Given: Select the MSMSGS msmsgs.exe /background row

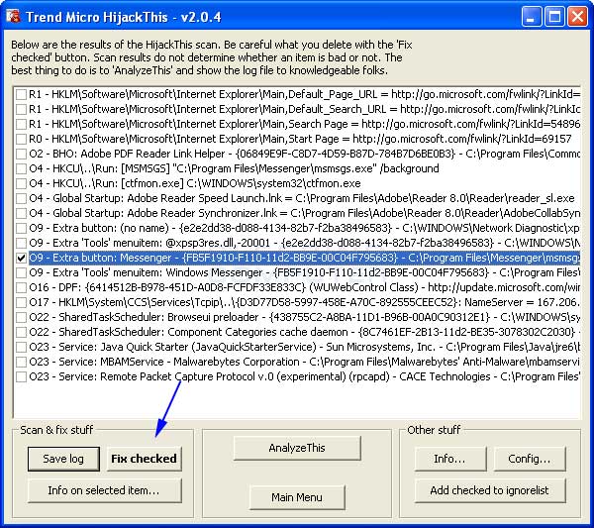Looking at the screenshot, I should click(234, 168).
